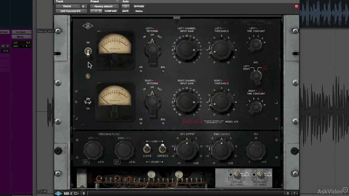Set the Left-Lat Time Constant switch

click(x=256, y=45)
